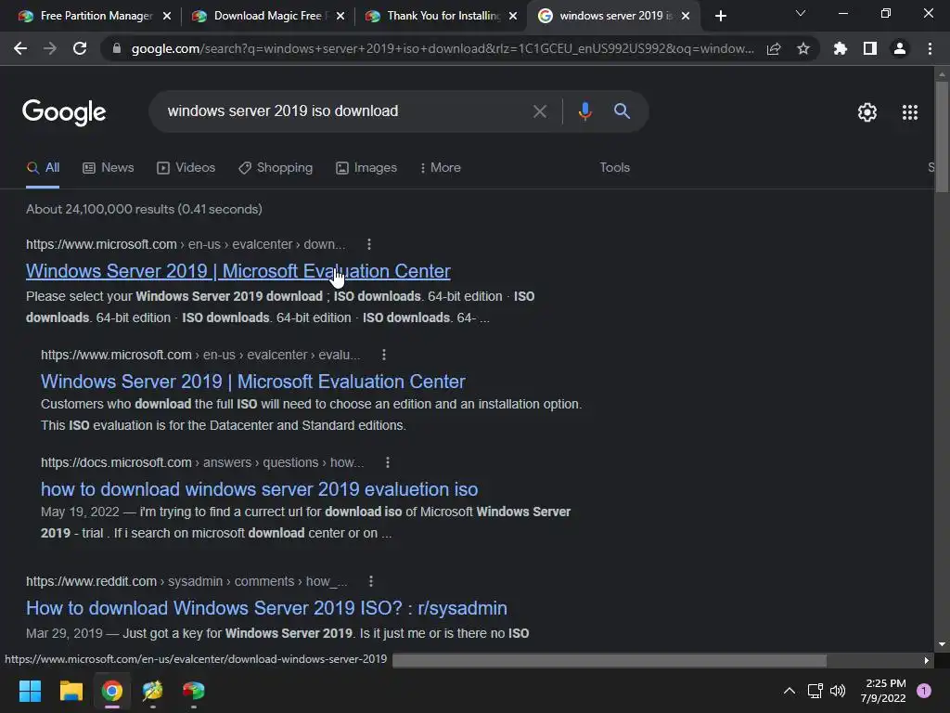
Task: Open the Partition Magic taskbar icon
Action: tap(153, 691)
